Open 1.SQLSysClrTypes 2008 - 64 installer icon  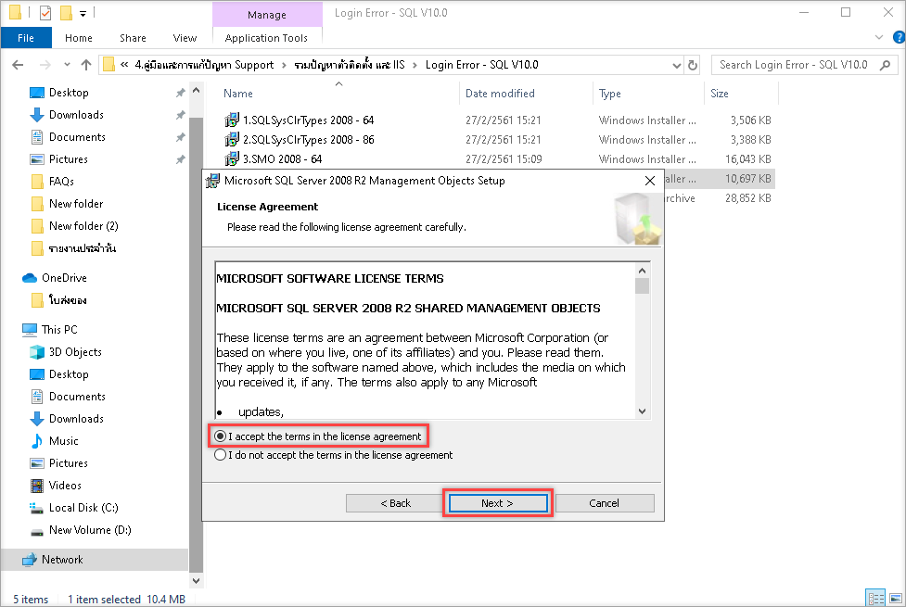pyautogui.click(x=232, y=120)
